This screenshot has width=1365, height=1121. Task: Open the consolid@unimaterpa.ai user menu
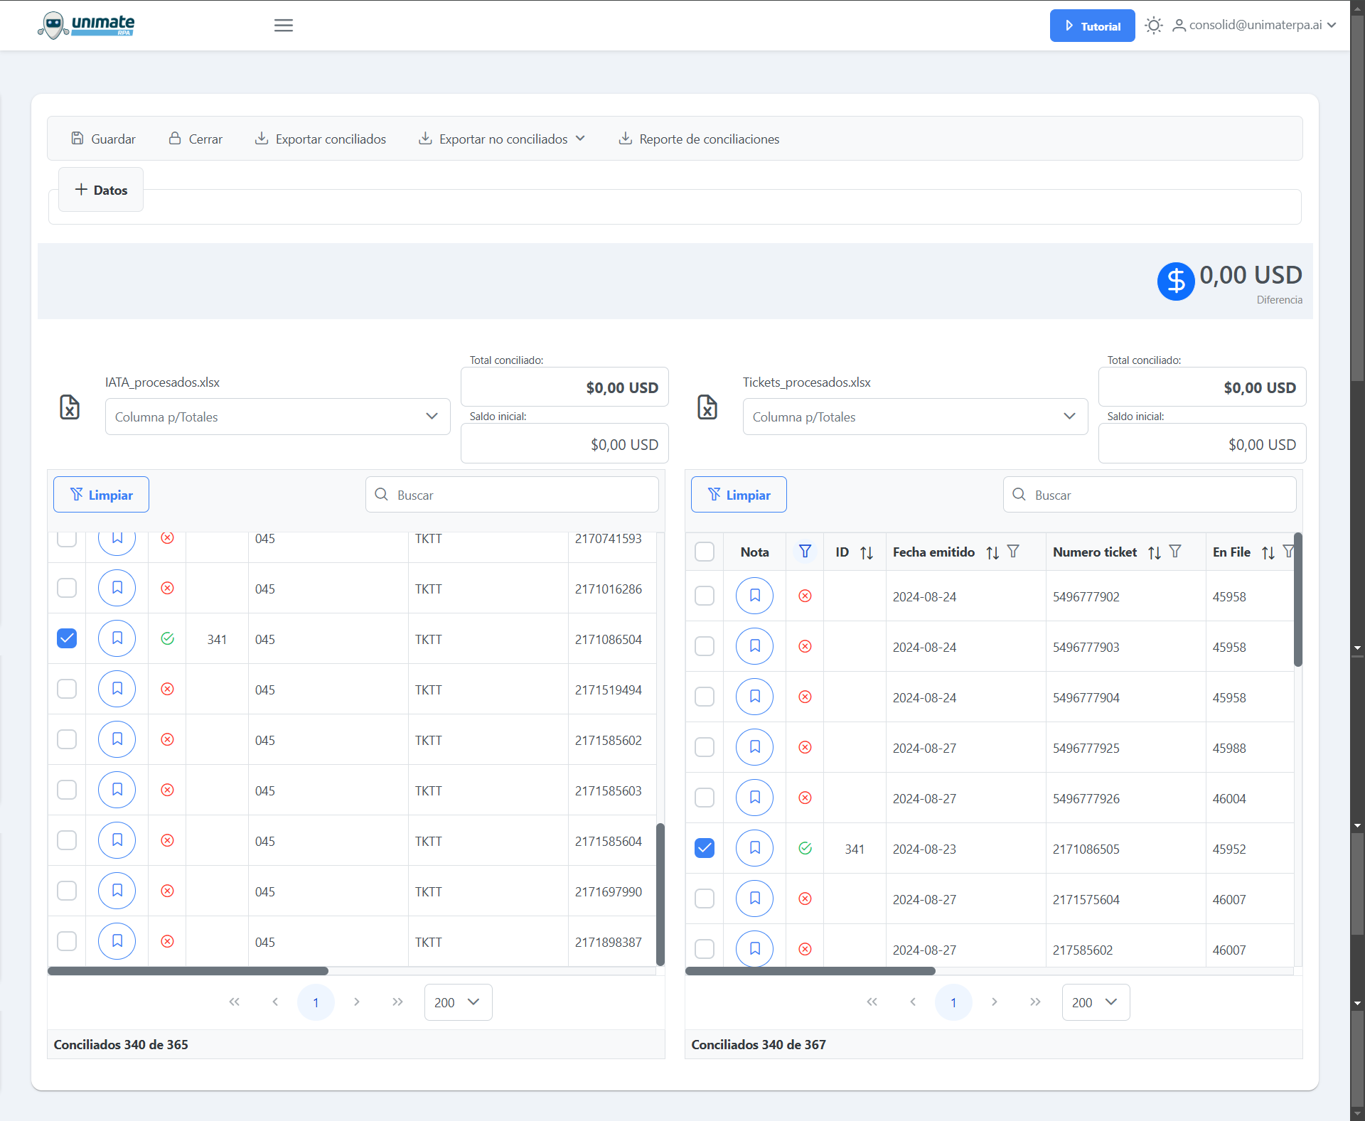[1255, 26]
